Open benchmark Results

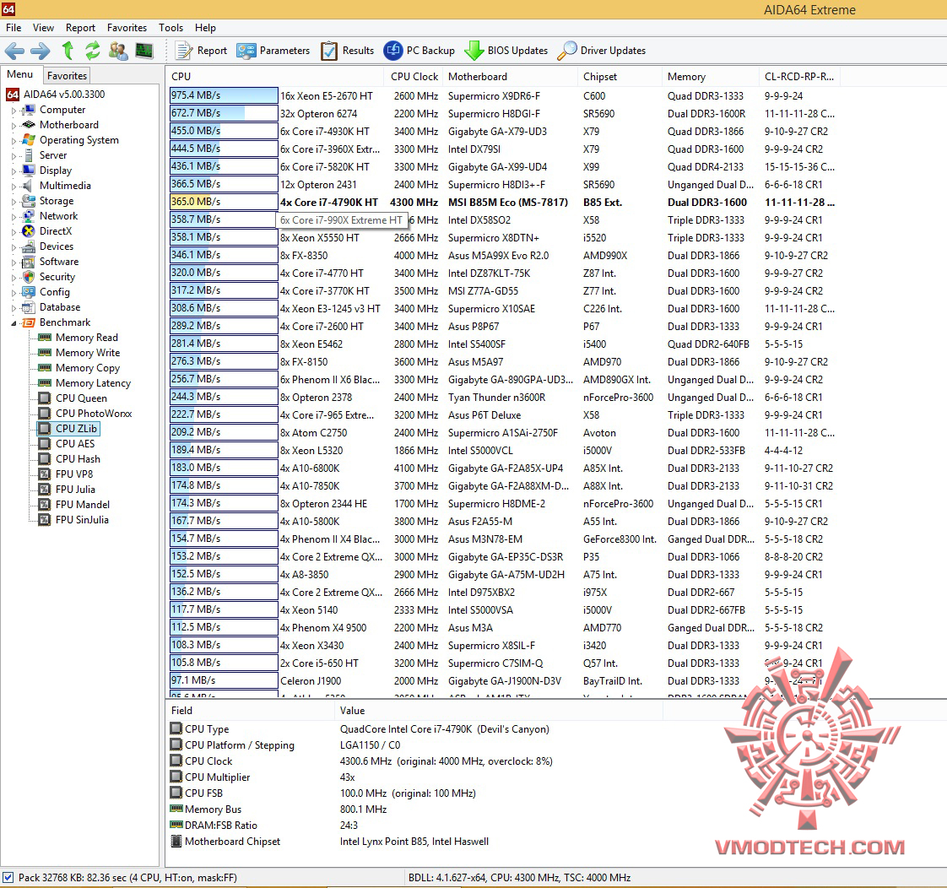point(347,51)
